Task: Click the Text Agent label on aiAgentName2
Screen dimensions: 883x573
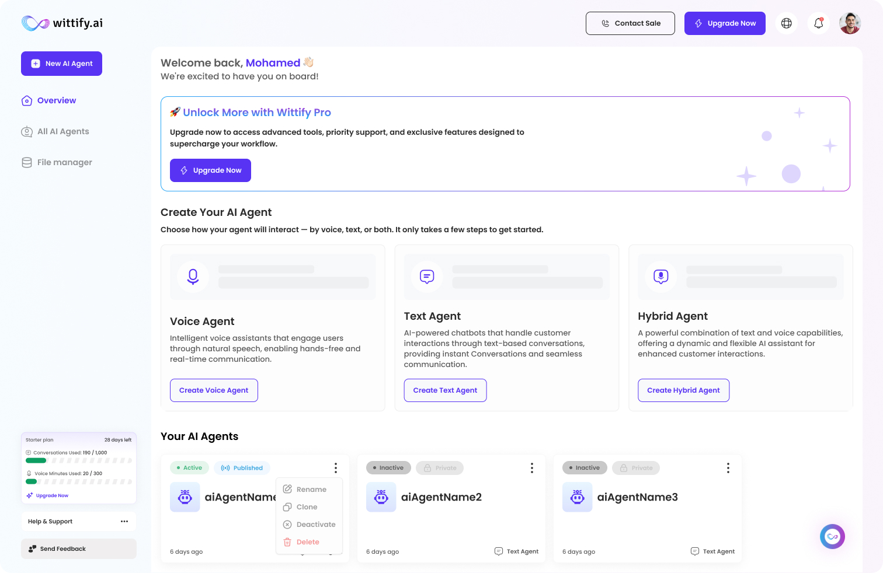Action: 516,551
